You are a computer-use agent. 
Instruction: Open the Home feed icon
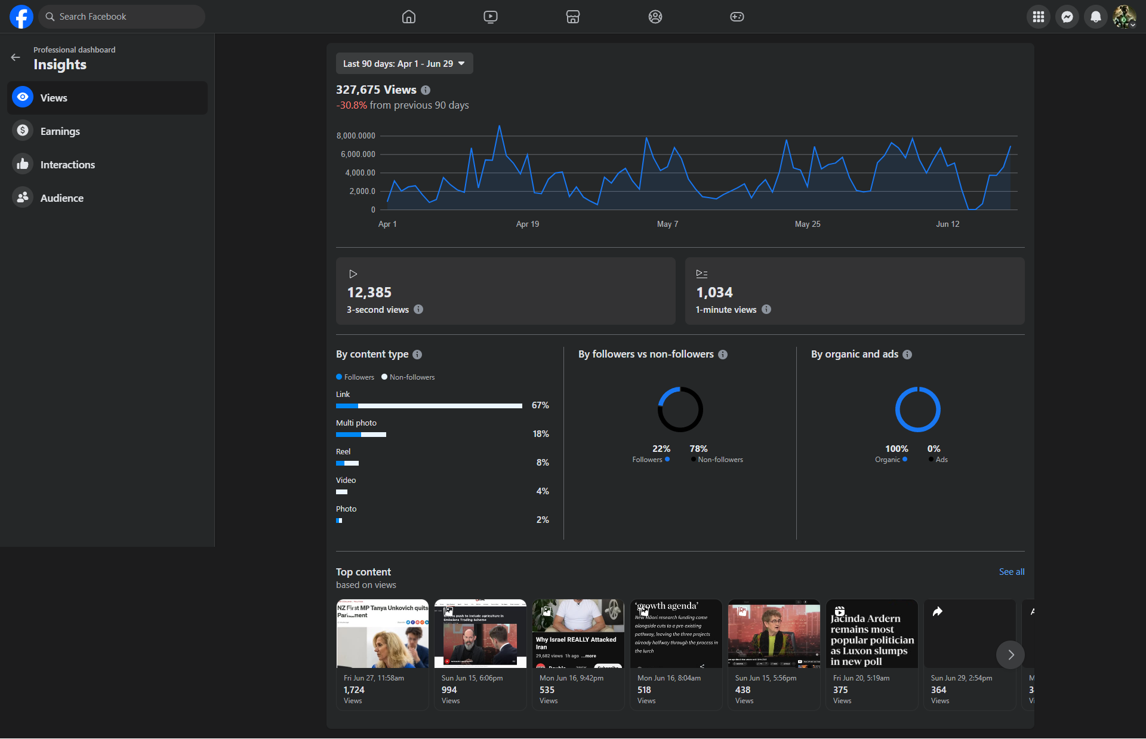[409, 17]
